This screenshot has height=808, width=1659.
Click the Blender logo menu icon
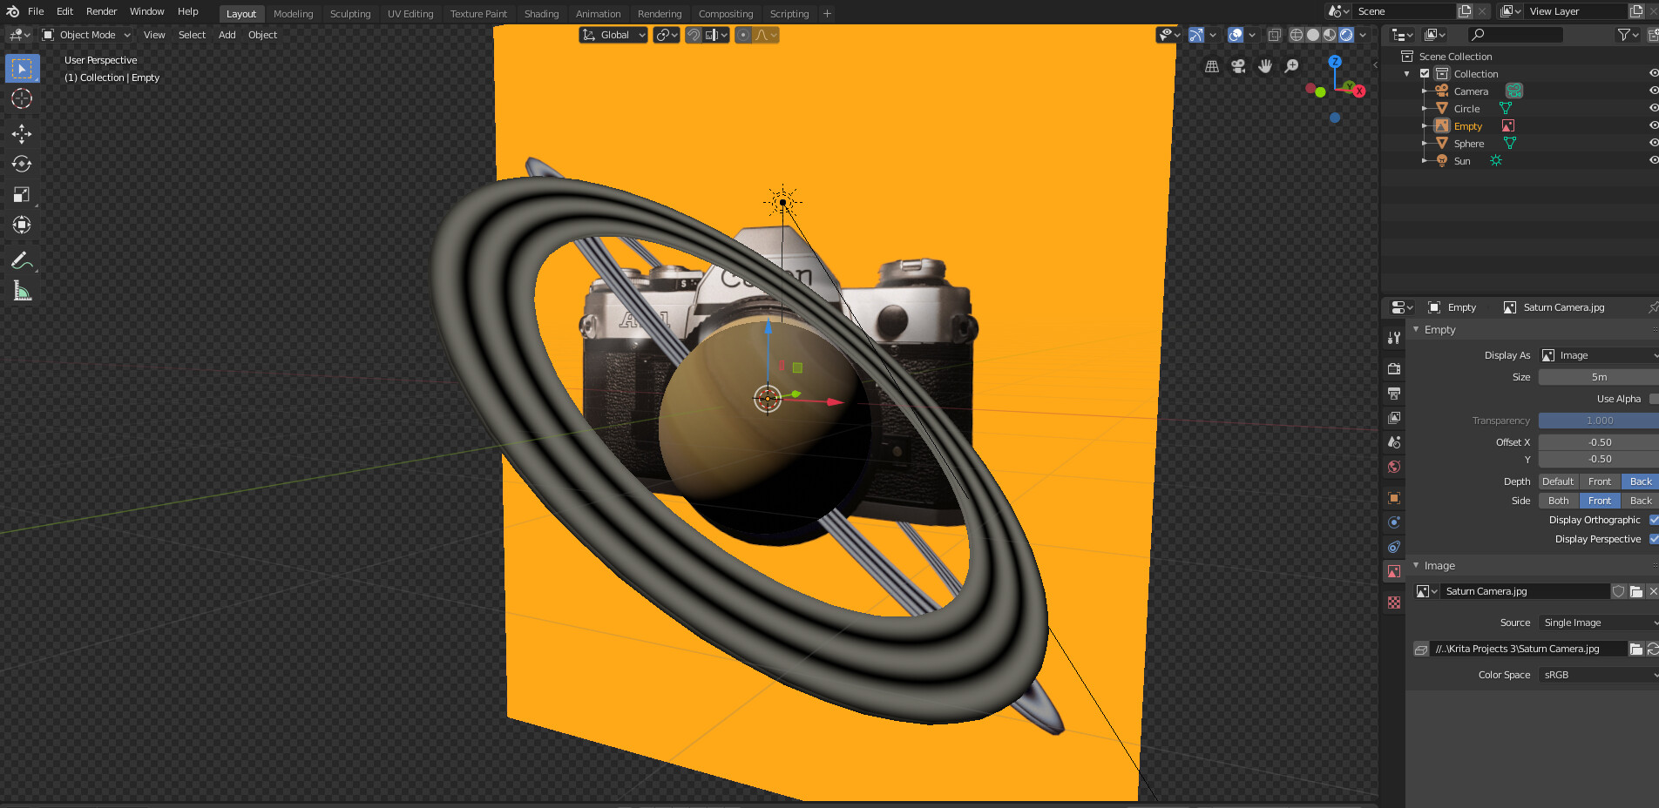point(12,11)
